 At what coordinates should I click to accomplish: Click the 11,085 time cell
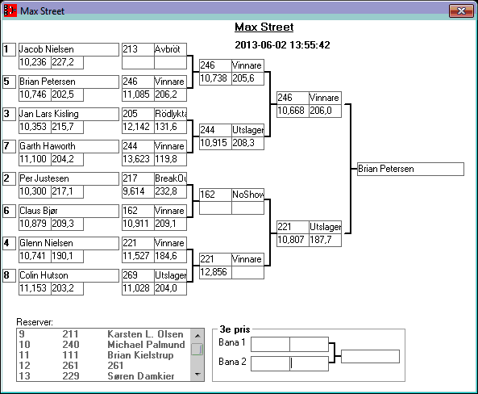[x=138, y=94]
